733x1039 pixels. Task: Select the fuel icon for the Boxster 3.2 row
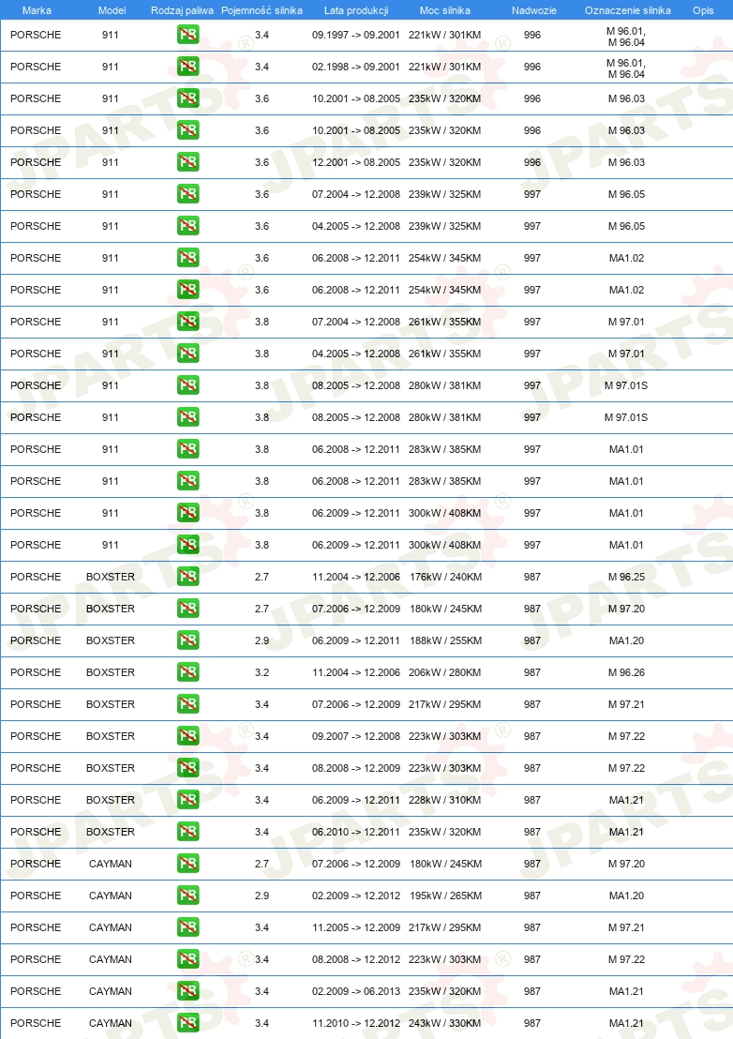click(188, 672)
